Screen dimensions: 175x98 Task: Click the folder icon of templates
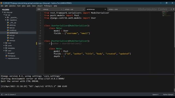6,48
